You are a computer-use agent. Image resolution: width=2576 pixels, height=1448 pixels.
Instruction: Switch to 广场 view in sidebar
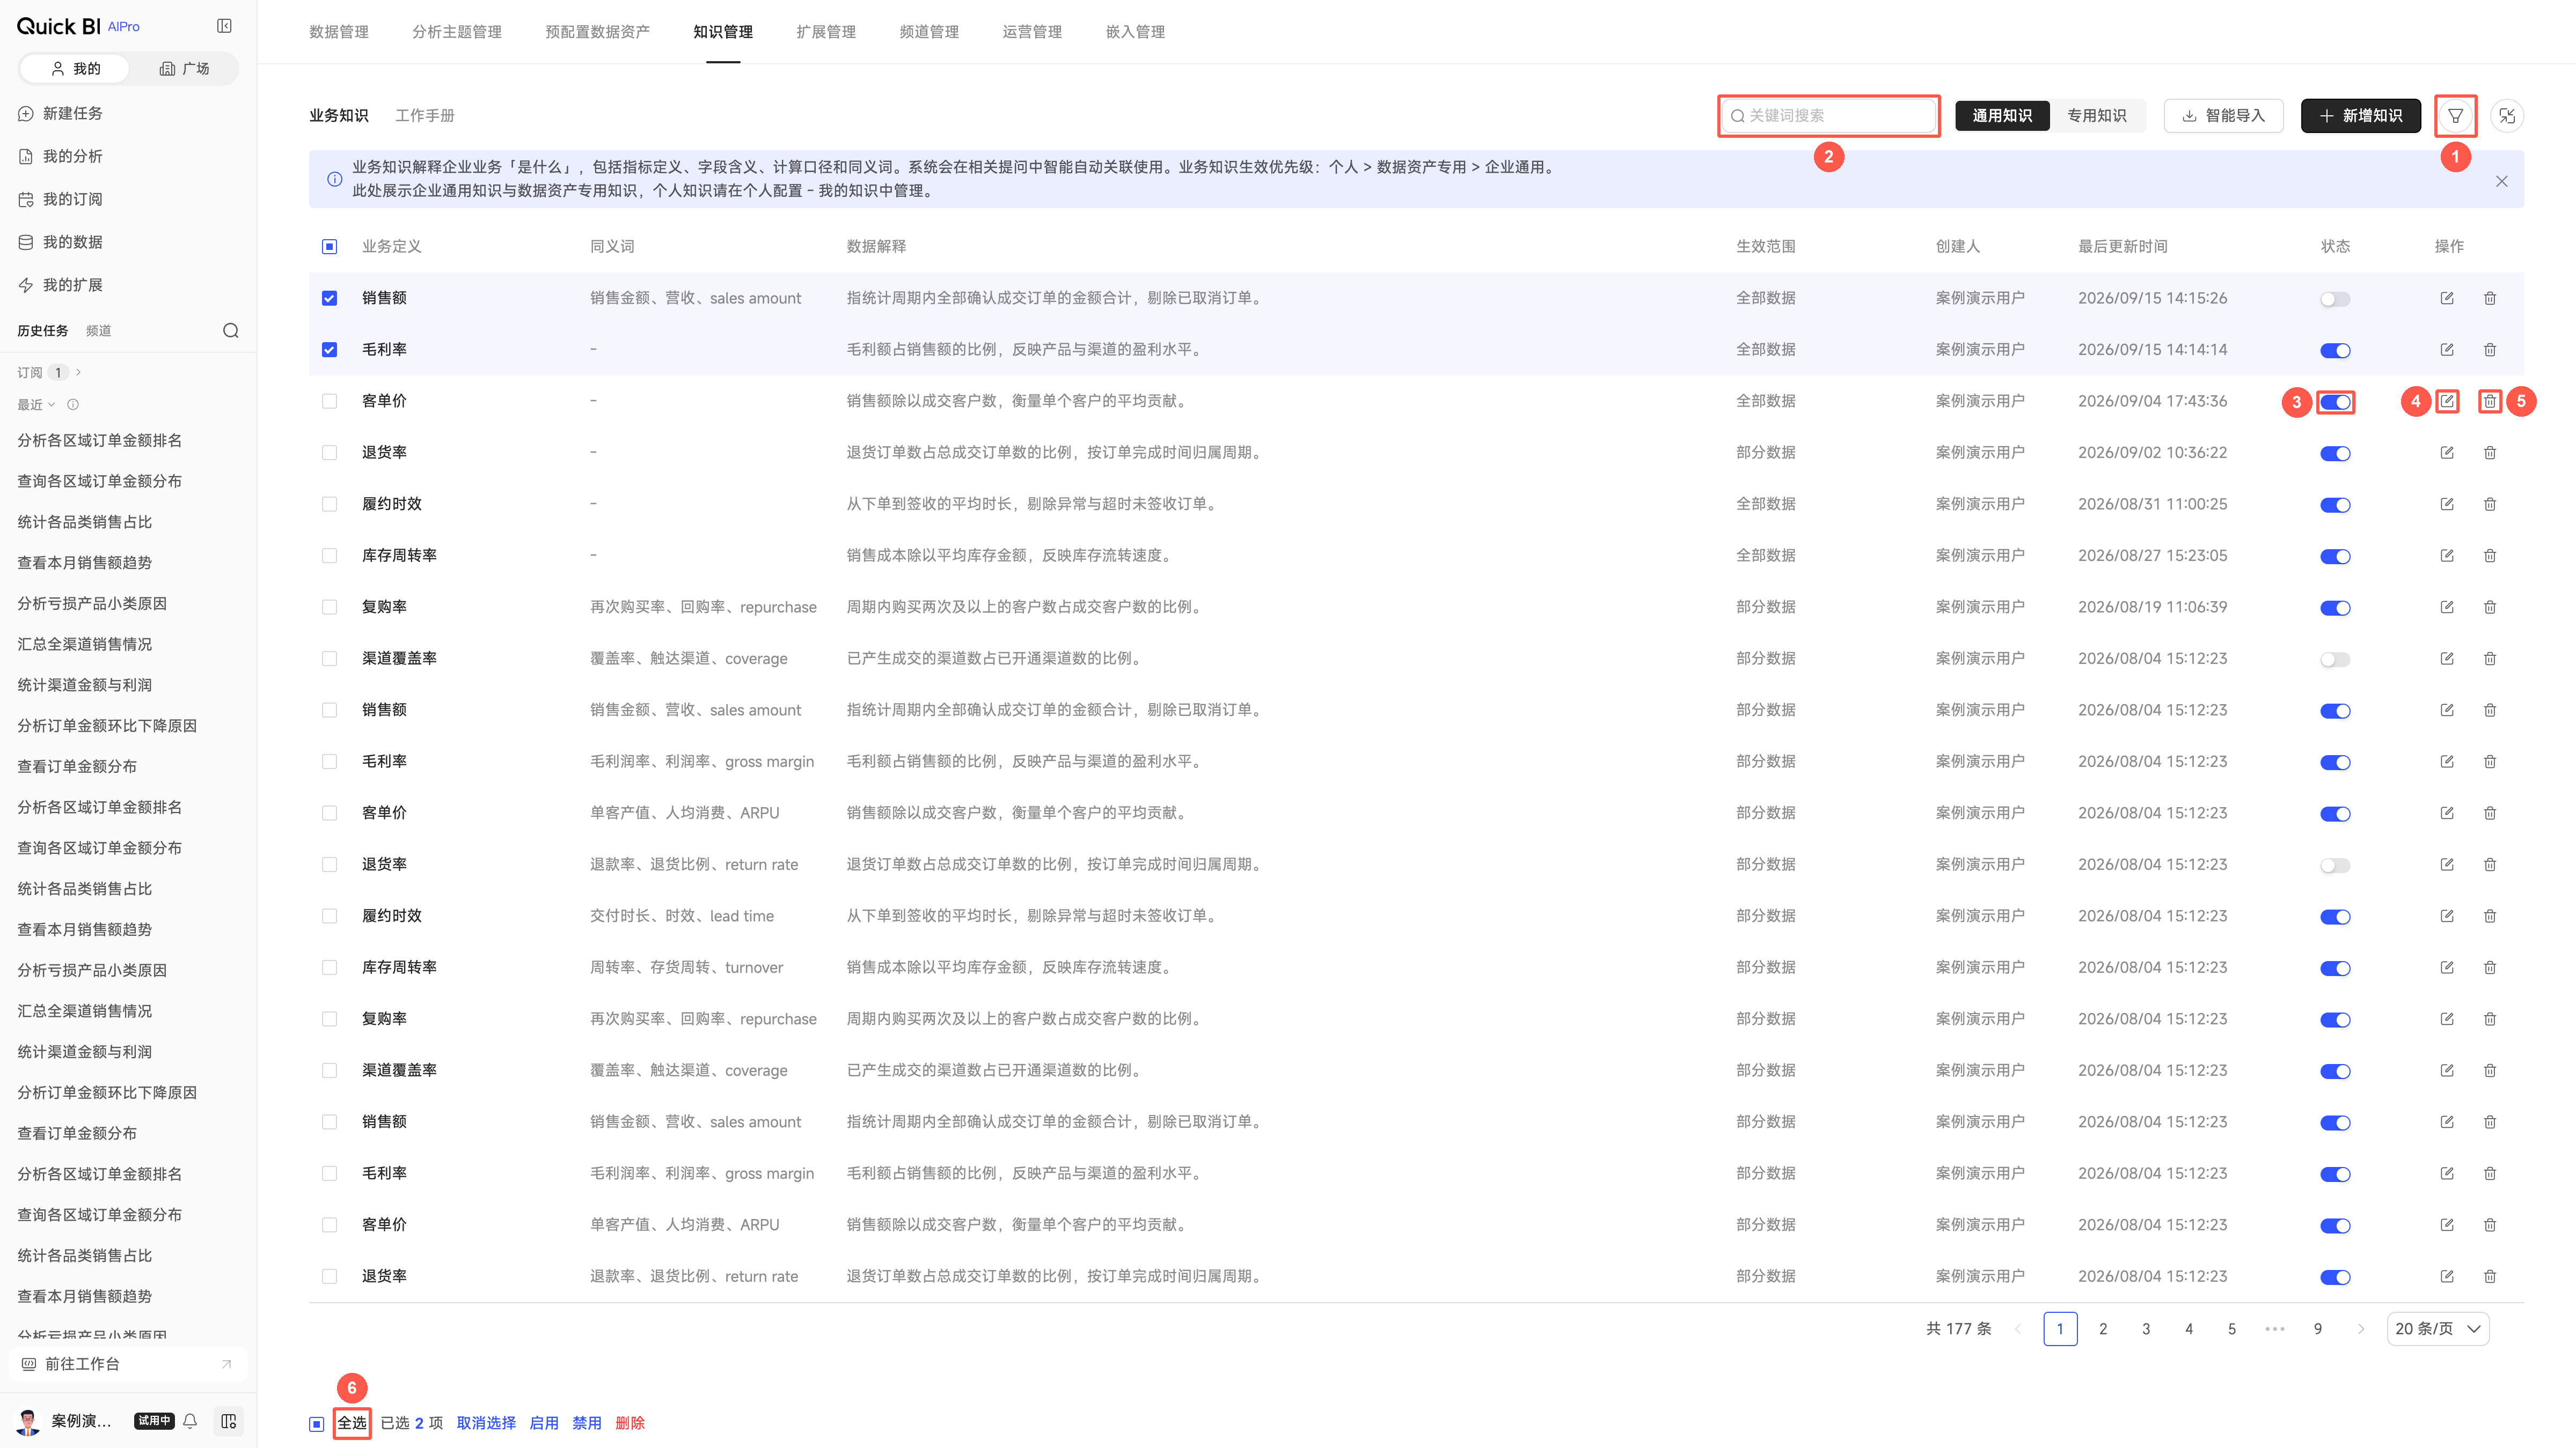pos(184,69)
